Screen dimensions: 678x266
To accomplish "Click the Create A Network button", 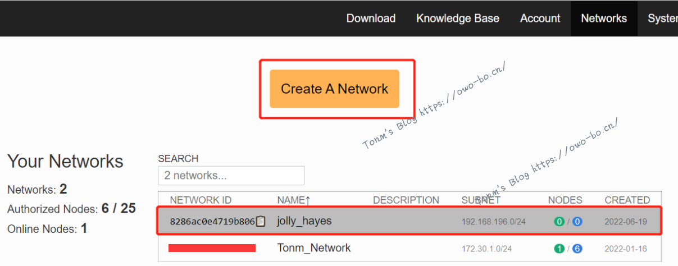I will [334, 89].
